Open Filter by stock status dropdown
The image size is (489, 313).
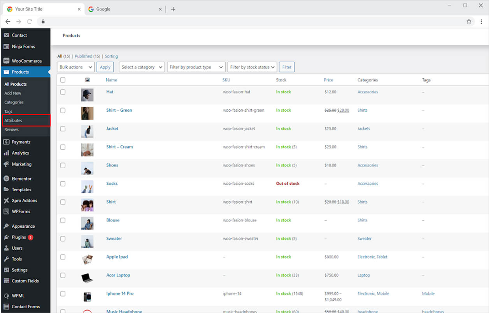252,67
